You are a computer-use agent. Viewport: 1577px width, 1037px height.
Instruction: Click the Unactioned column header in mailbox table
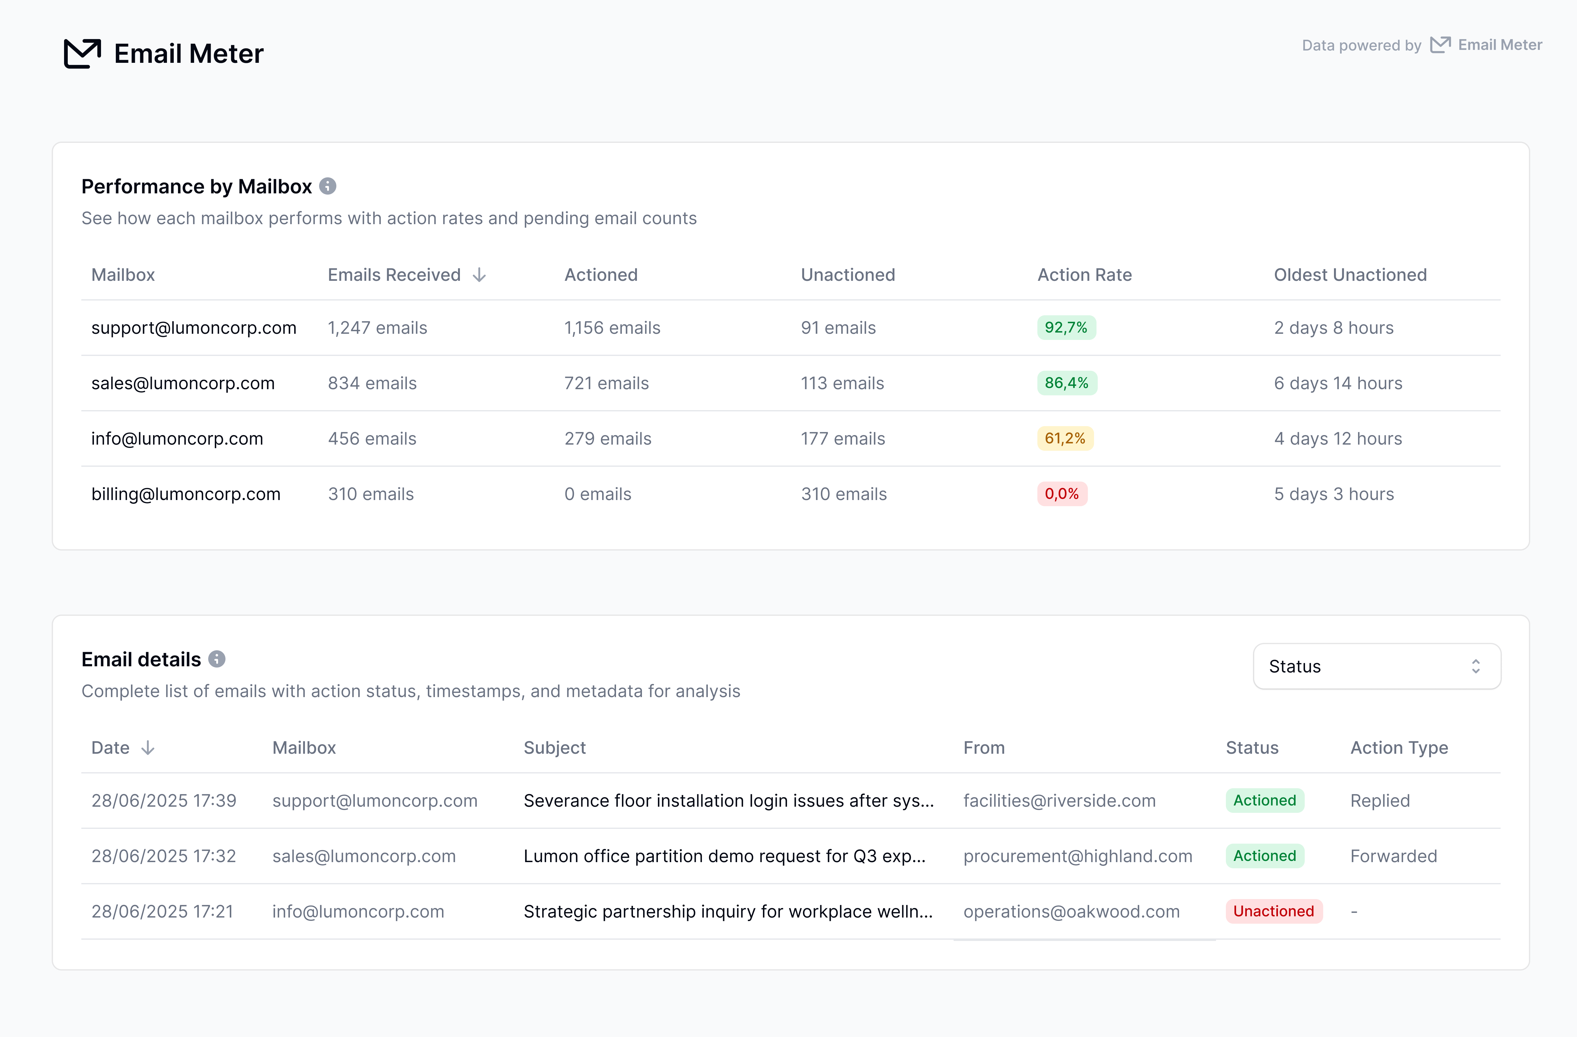[x=847, y=276]
